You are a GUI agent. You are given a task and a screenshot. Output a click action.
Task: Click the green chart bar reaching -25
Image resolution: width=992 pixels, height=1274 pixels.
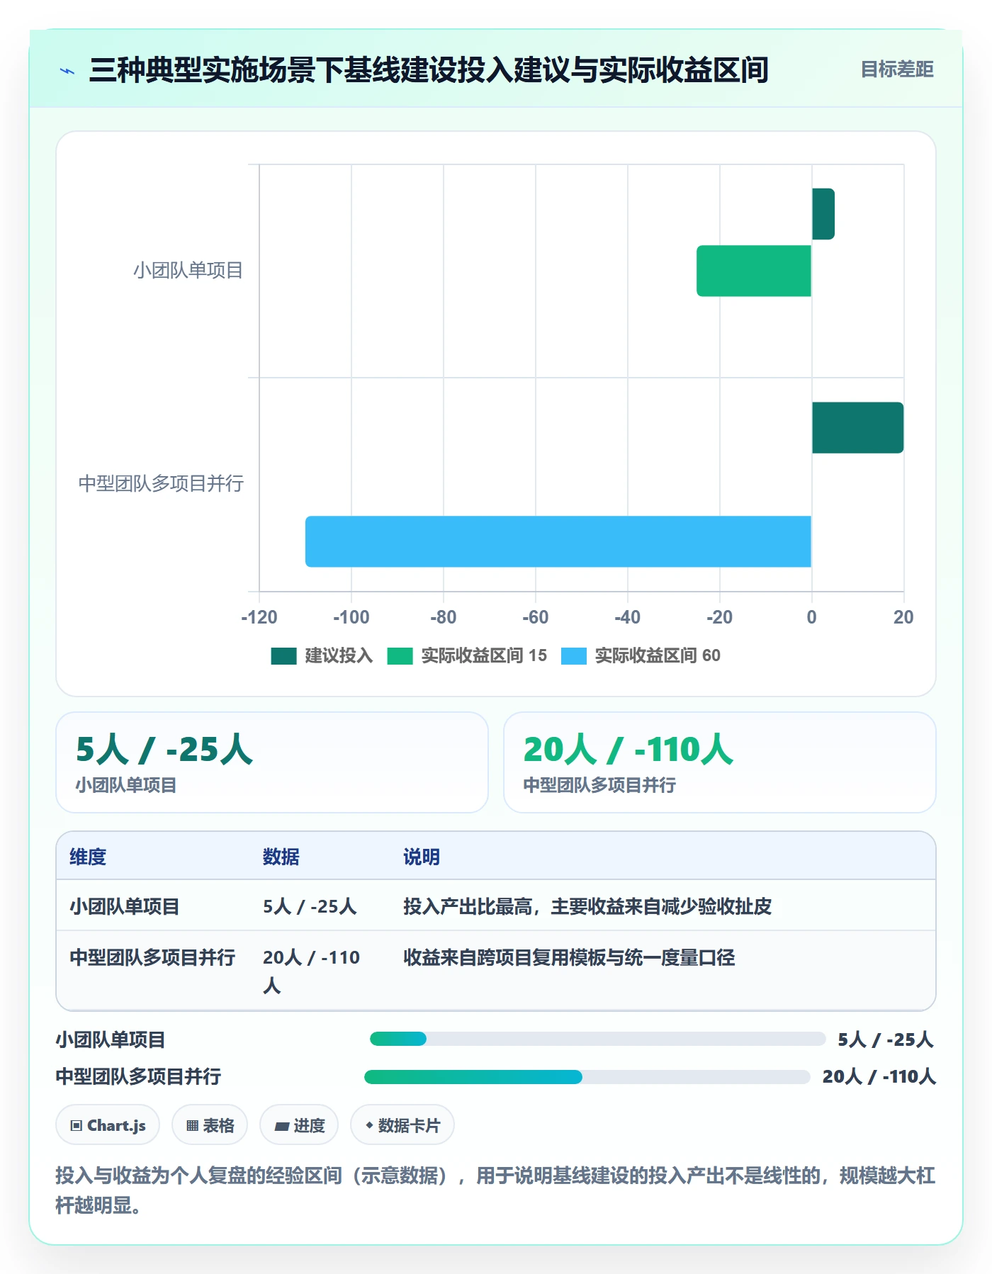pyautogui.click(x=754, y=271)
